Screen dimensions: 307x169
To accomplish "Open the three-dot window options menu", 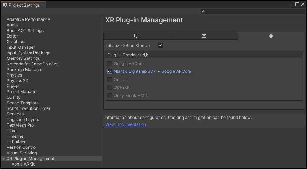I will 291,4.
